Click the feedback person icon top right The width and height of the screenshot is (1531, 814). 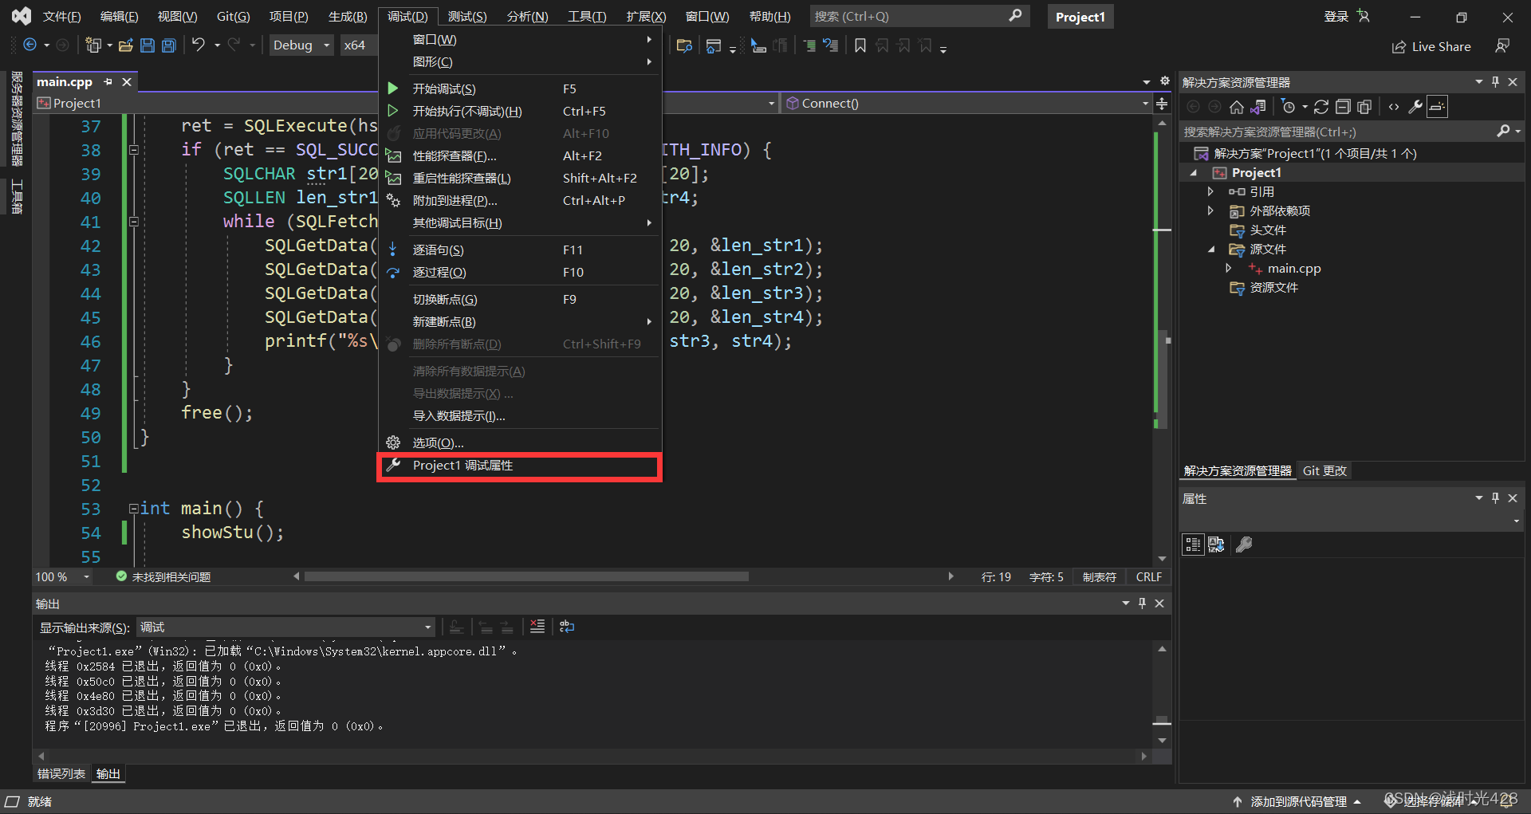[x=1502, y=46]
